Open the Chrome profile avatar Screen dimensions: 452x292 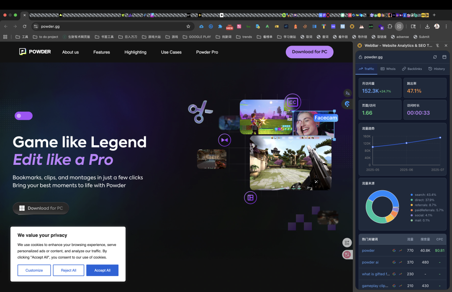pyautogui.click(x=437, y=26)
